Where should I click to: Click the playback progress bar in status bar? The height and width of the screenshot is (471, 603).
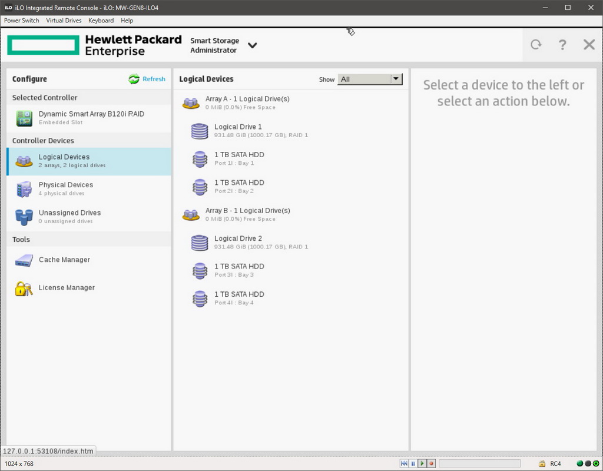pyautogui.click(x=479, y=463)
